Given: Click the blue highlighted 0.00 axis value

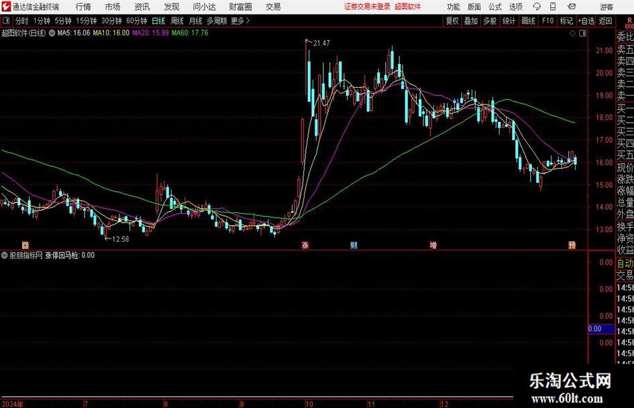Looking at the screenshot, I should point(601,329).
